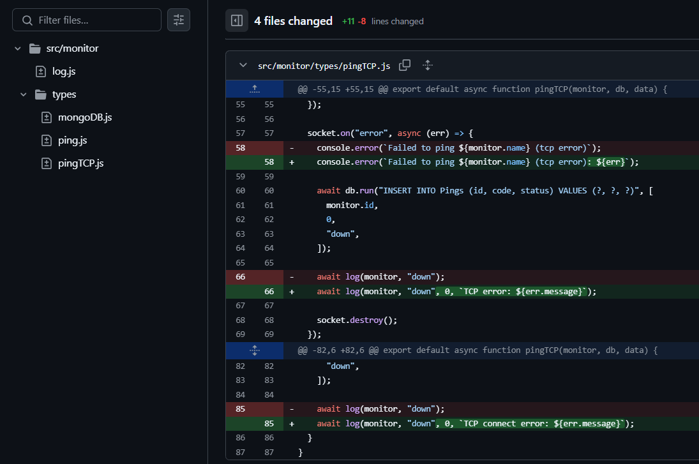
Task: Select deleted line 85 number
Action: (240, 409)
